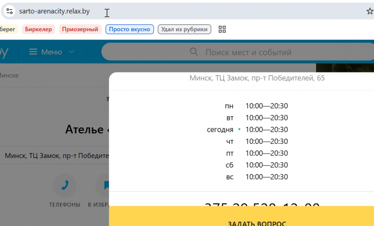Viewport: 374px width, 226px height.
Task: Bookmark this page with the star icon
Action: point(370,11)
